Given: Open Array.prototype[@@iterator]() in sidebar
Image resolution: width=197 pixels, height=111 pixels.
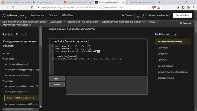Looking at the screenshot, I should pos(21,86).
